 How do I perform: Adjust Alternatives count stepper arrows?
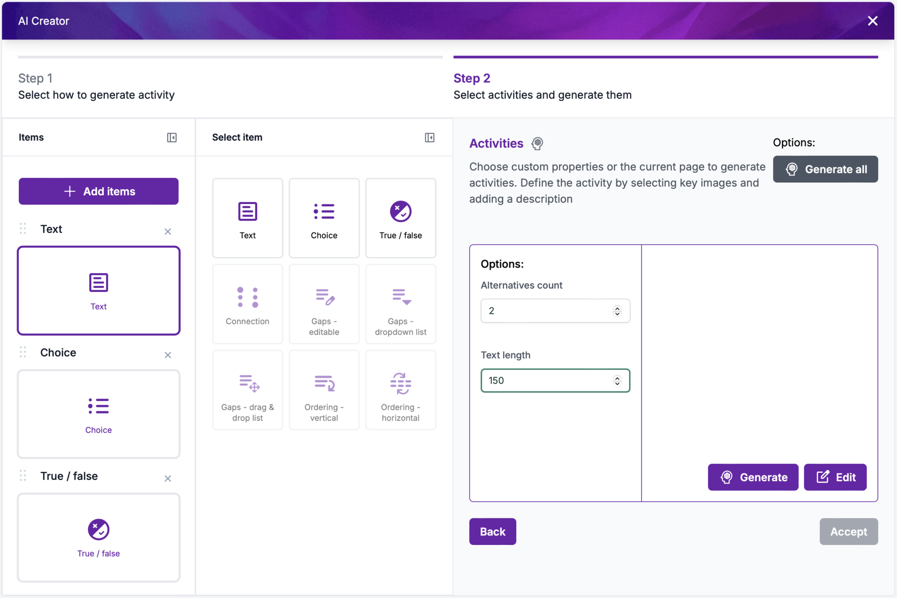[617, 311]
